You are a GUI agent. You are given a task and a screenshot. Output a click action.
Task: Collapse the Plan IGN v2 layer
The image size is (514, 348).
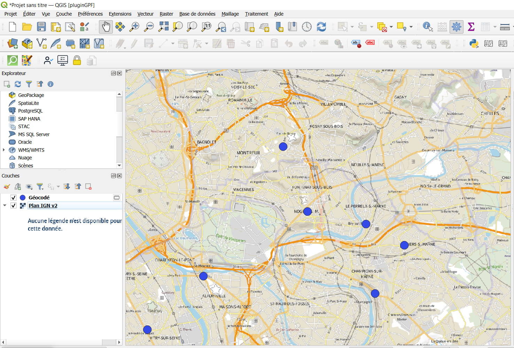pos(5,206)
